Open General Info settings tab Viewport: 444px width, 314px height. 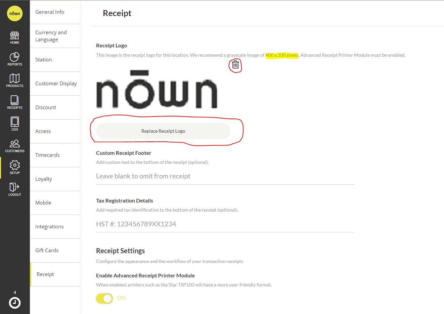pos(55,12)
